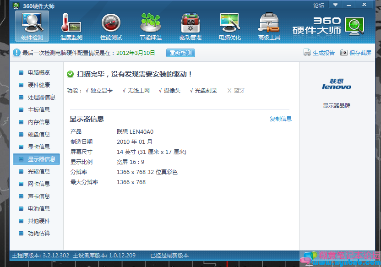Click 生成报告 to generate a report

323,53
